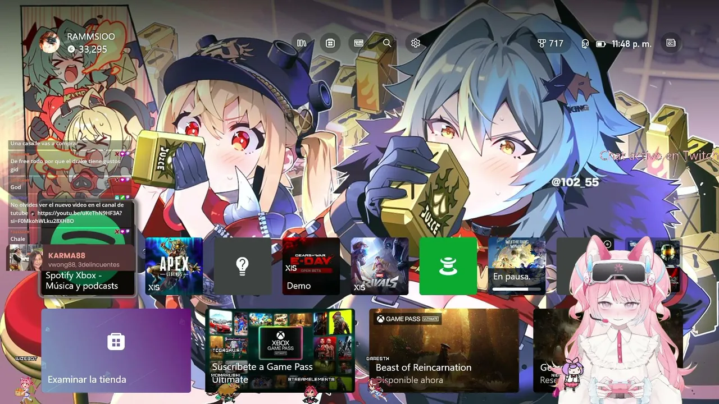This screenshot has width=719, height=404.
Task: Click the 'Una casa le vas a comprar' message
Action: click(x=44, y=144)
